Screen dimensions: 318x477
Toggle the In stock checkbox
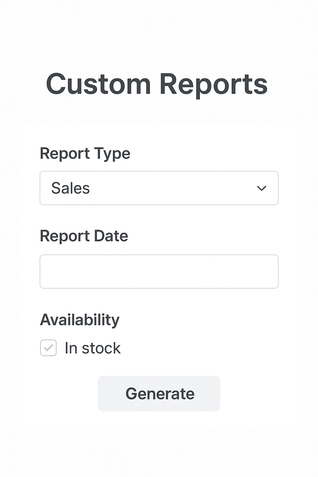48,348
